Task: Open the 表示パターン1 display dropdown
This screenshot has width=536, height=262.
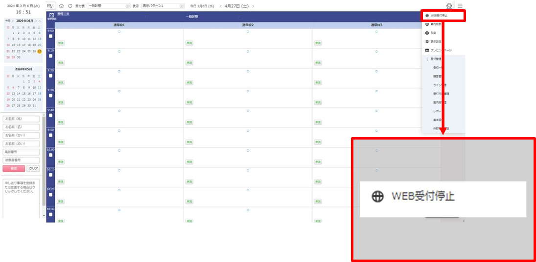Action: (x=163, y=6)
